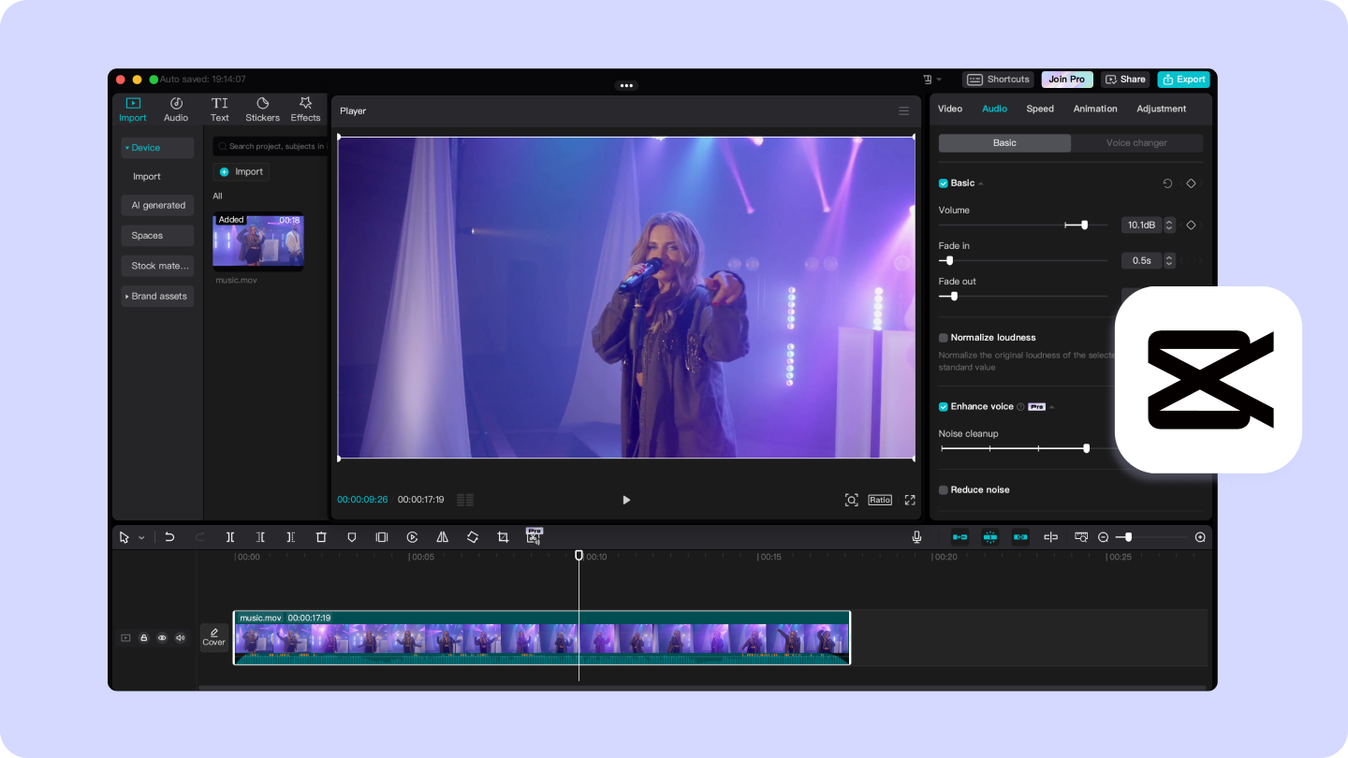Click the Delete clip icon
The image size is (1348, 758).
pyautogui.click(x=321, y=537)
